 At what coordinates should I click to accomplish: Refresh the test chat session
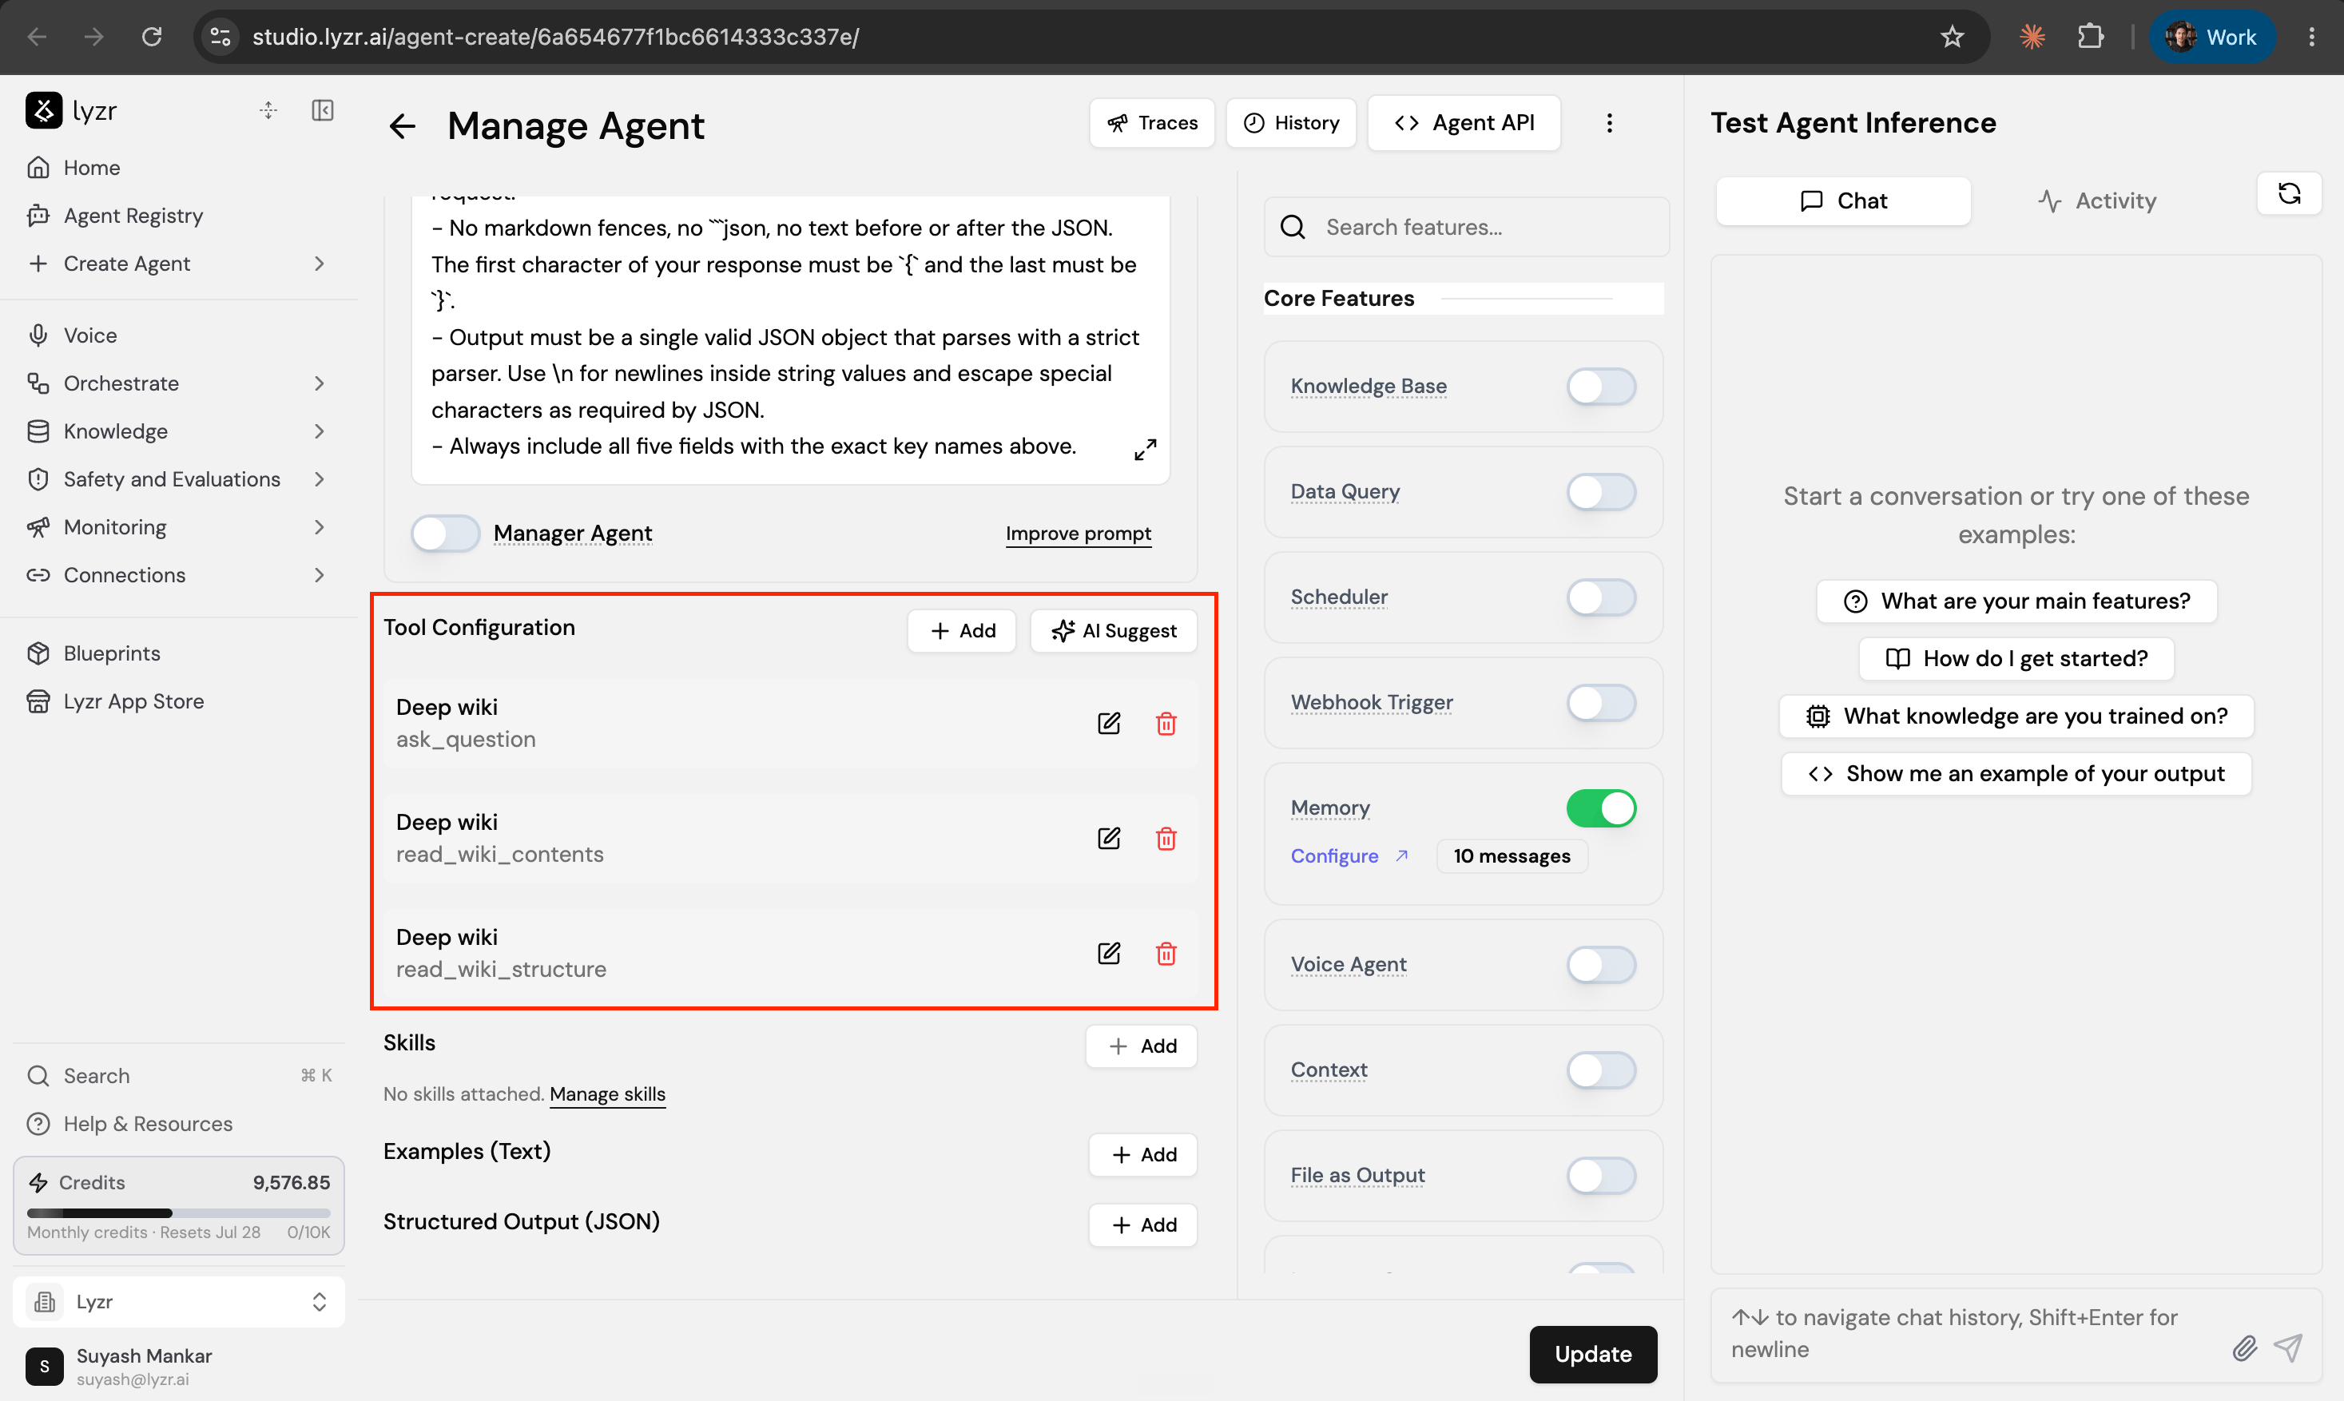click(2289, 193)
